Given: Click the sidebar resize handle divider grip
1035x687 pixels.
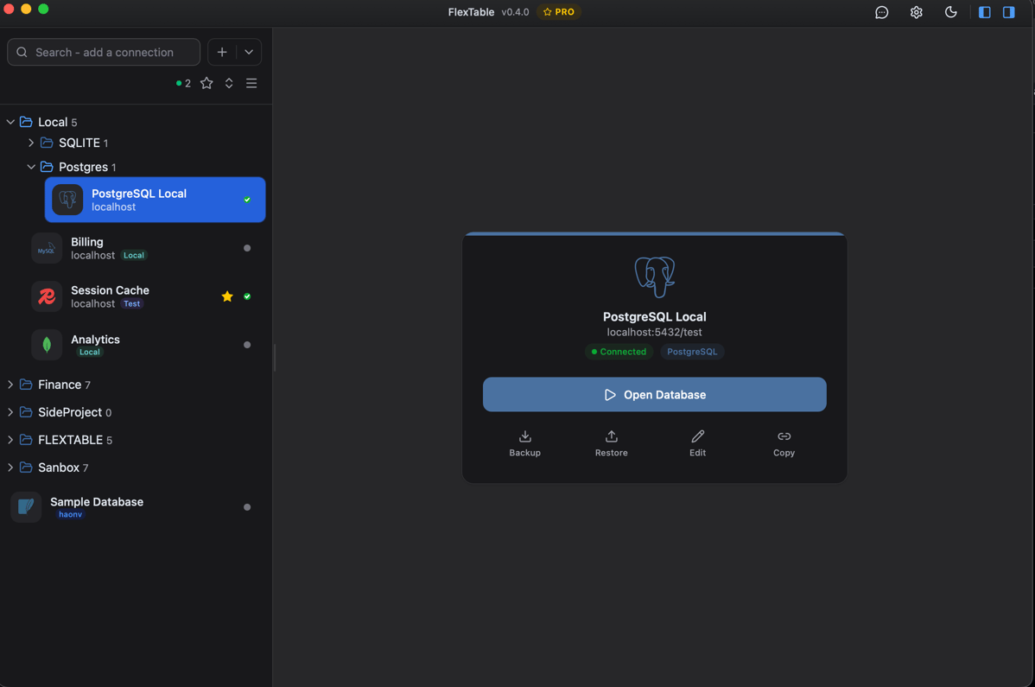Looking at the screenshot, I should coord(275,358).
